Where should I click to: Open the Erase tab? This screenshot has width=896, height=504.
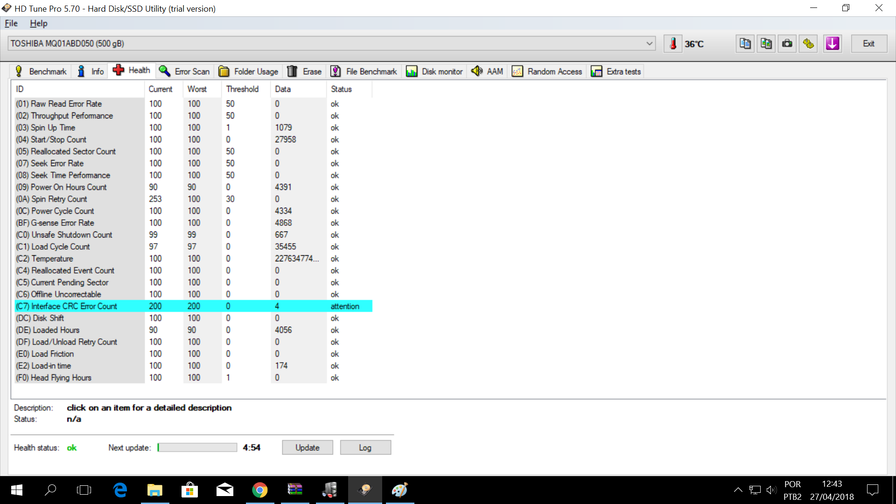click(304, 71)
